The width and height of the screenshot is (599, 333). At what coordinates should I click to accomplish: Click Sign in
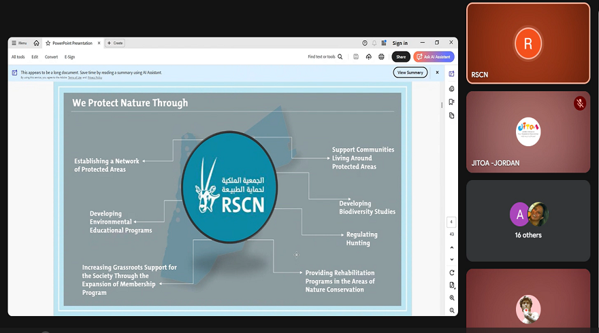coord(400,43)
